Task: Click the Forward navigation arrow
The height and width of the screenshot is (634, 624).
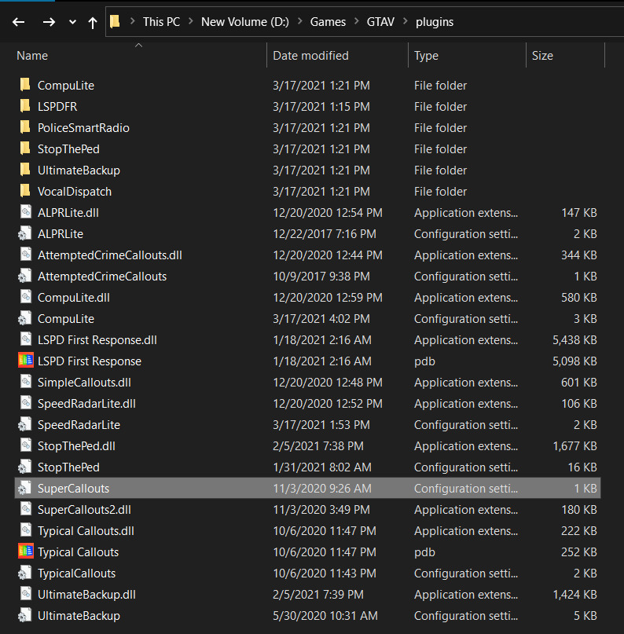Action: pyautogui.click(x=49, y=22)
